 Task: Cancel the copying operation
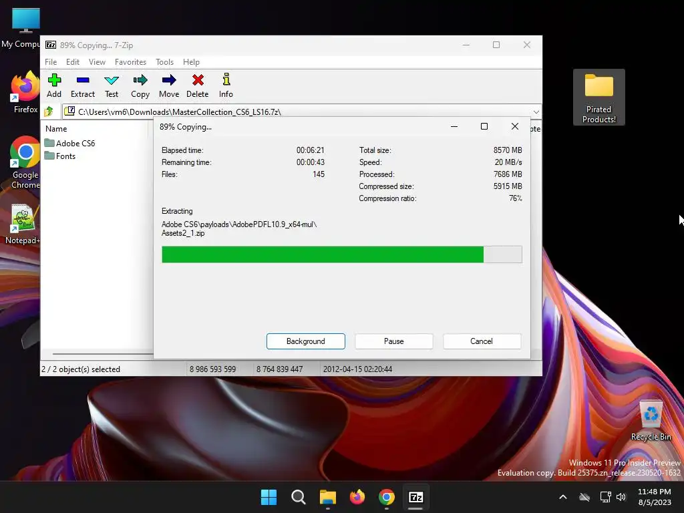(x=482, y=341)
